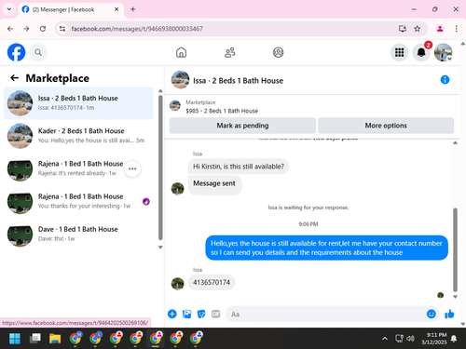Open File Explorer from the taskbar
The image size is (466, 349).
click(55, 339)
